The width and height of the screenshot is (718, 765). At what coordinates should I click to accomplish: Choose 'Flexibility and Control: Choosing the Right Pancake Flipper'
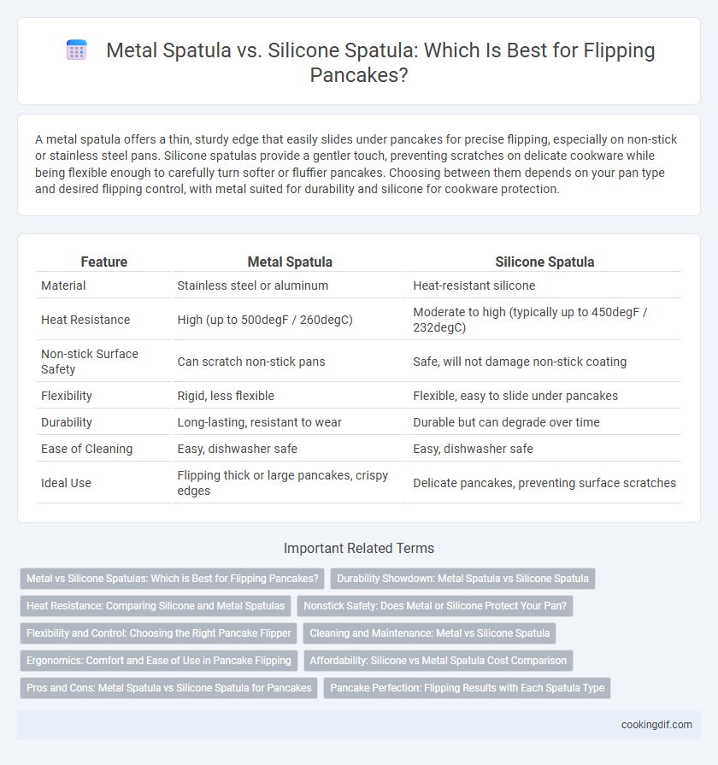click(x=158, y=633)
